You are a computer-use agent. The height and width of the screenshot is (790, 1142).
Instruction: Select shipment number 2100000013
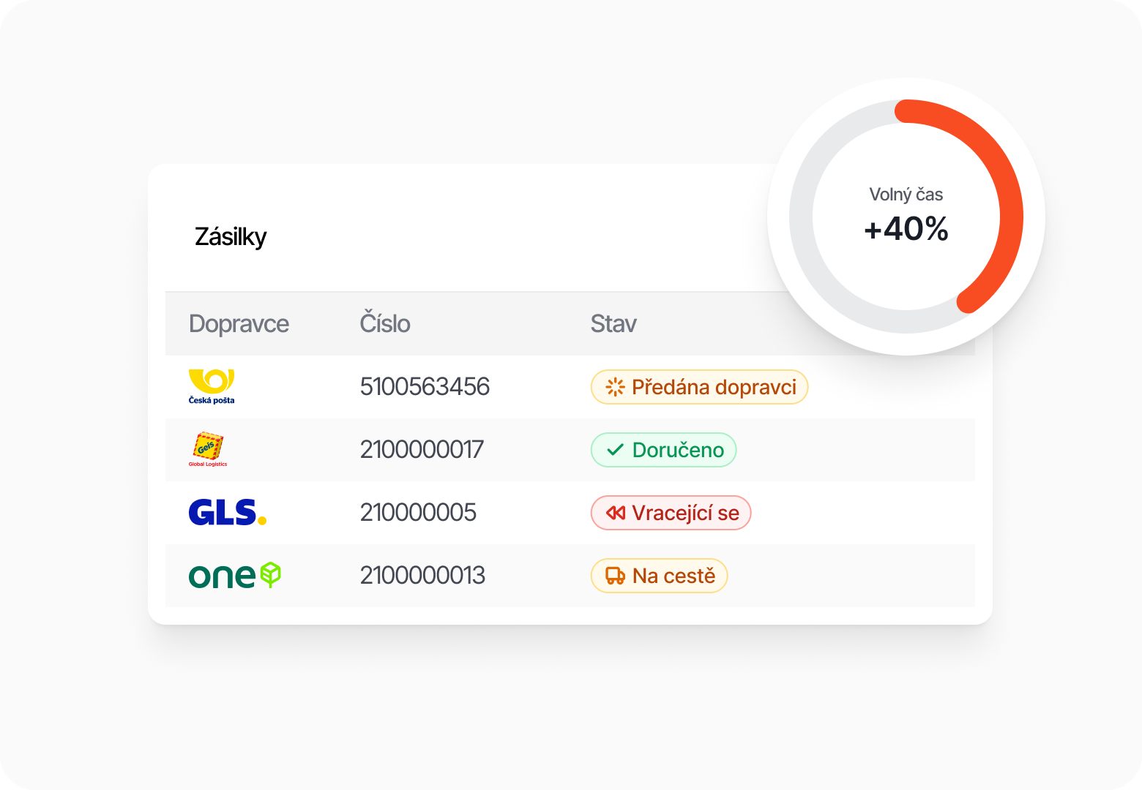point(422,575)
